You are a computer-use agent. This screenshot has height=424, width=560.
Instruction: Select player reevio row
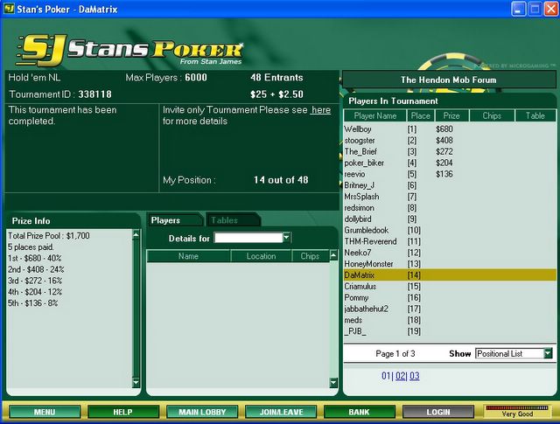click(450, 174)
